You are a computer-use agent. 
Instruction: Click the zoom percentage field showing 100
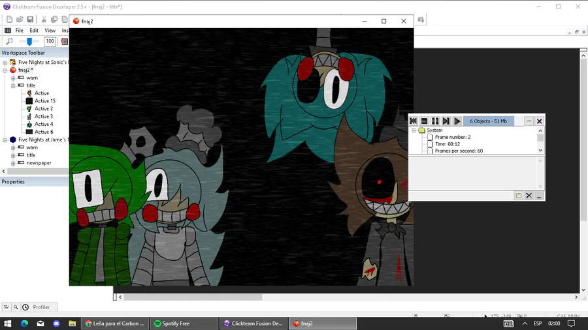[50, 42]
